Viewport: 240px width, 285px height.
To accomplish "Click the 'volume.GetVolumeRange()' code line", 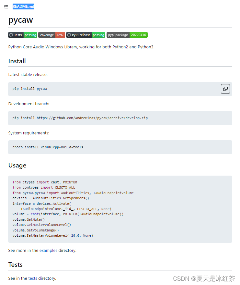I will [36, 230].
